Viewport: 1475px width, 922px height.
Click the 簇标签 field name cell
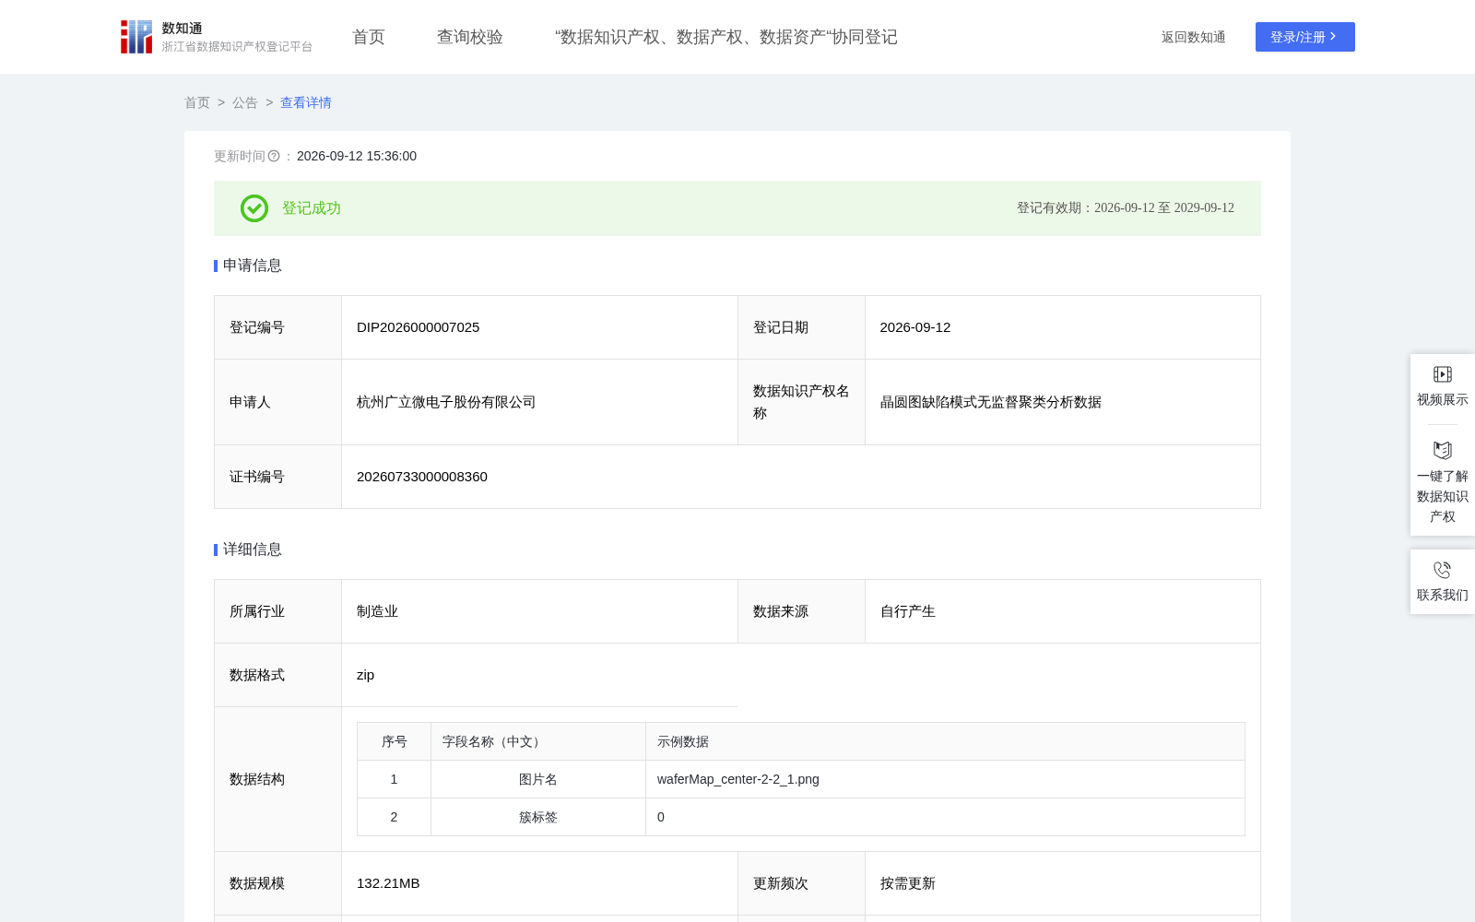[x=538, y=817]
